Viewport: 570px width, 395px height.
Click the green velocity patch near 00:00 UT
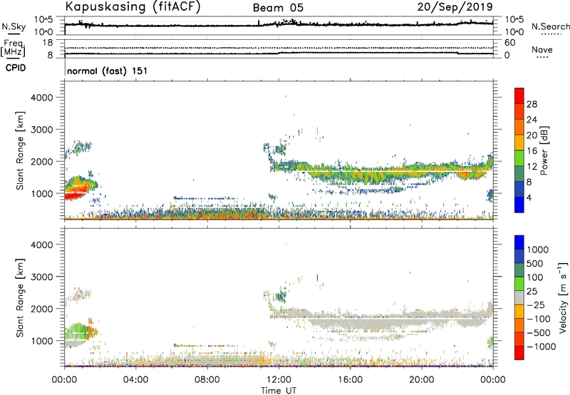pyautogui.click(x=76, y=331)
